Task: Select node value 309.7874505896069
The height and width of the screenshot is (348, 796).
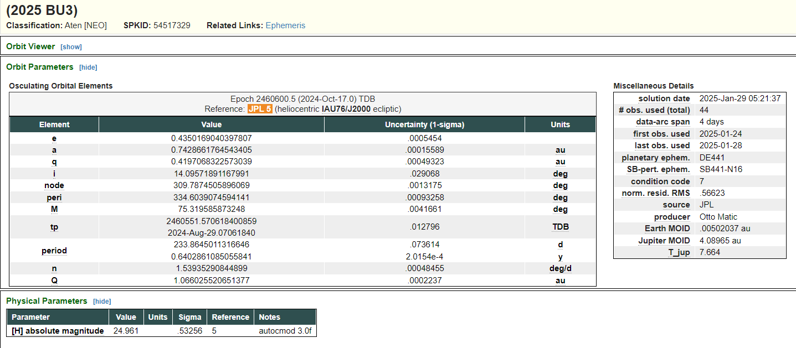Action: 212,185
